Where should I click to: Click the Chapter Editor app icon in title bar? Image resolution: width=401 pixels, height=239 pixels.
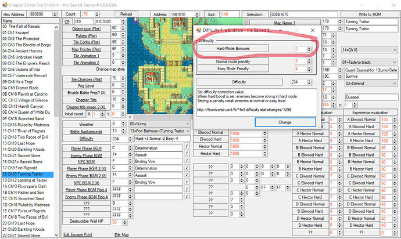click(4, 5)
